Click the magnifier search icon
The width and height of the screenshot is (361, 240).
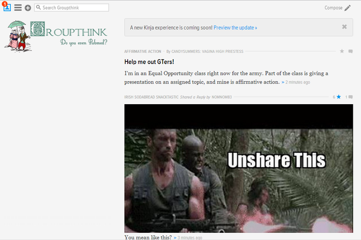click(38, 8)
